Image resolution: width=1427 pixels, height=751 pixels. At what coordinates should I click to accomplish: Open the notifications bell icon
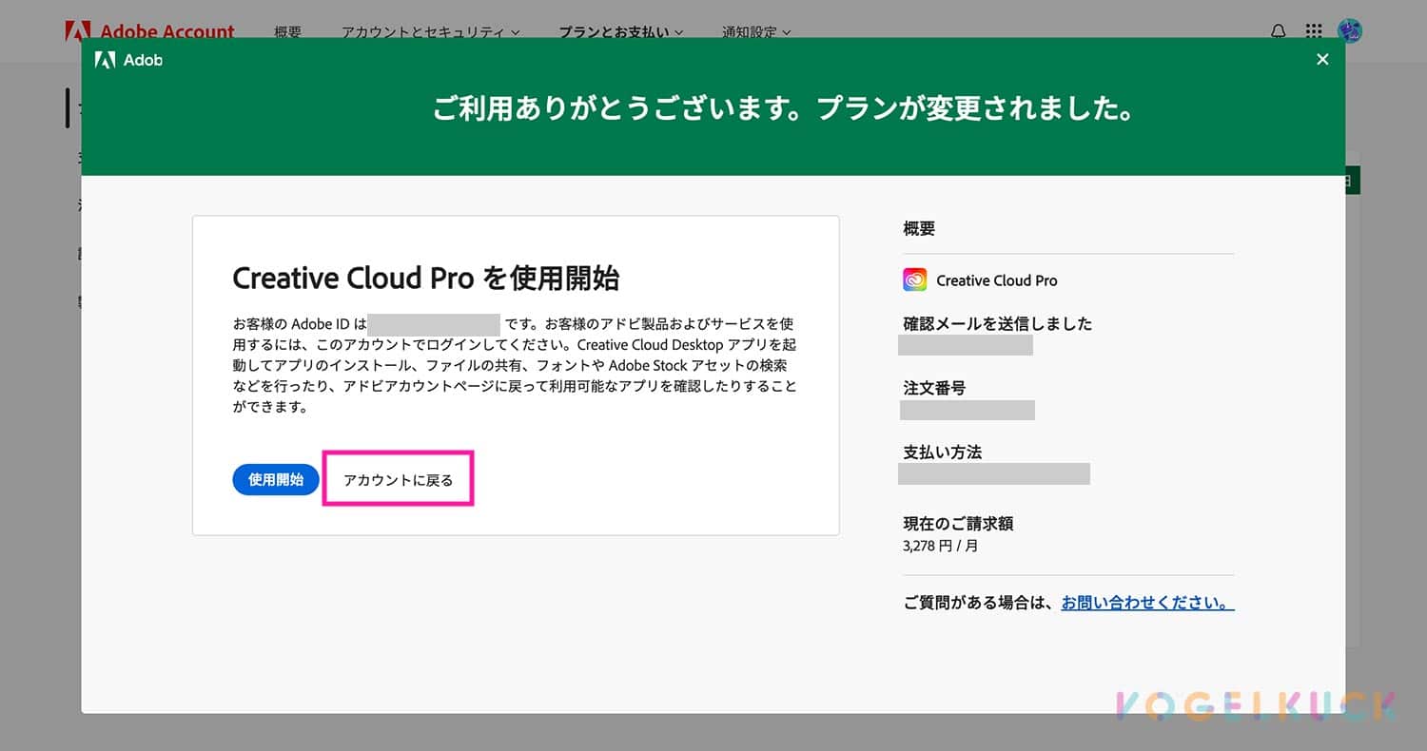(x=1277, y=30)
